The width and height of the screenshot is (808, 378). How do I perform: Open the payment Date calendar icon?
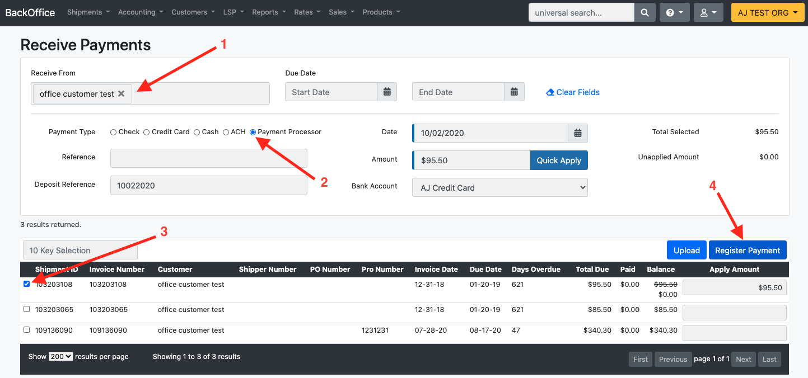click(x=578, y=133)
